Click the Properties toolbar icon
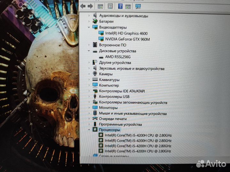Image resolution: width=230 pixels, height=172 pixels. pos(110,6)
